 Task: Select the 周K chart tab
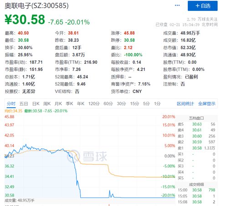coord(47,104)
